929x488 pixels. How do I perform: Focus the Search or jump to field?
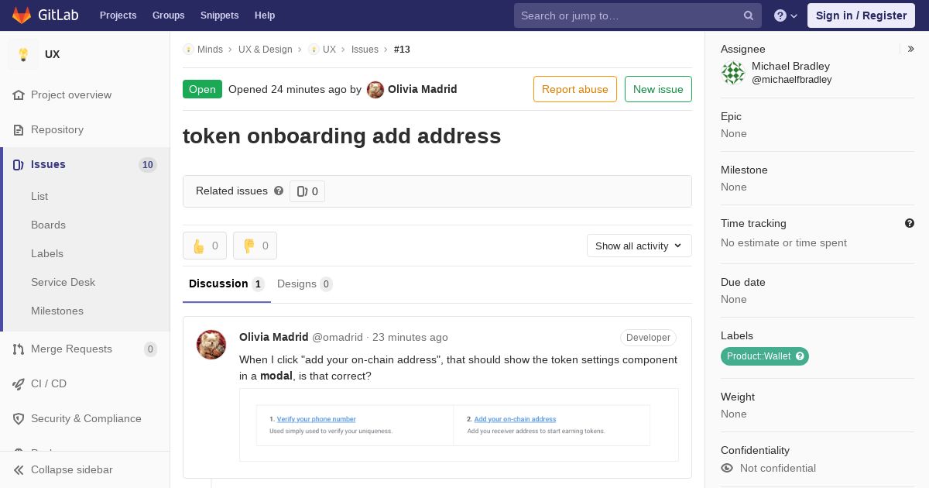pyautogui.click(x=630, y=15)
